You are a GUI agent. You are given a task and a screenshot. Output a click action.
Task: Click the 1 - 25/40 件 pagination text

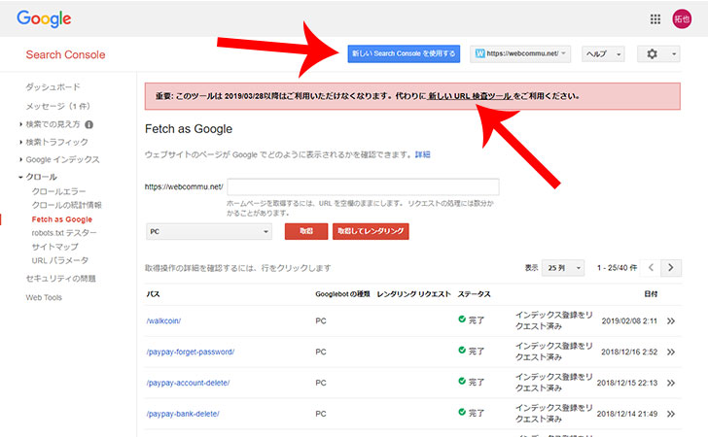(x=617, y=268)
